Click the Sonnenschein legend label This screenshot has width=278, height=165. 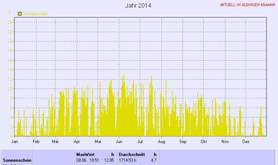35,14
